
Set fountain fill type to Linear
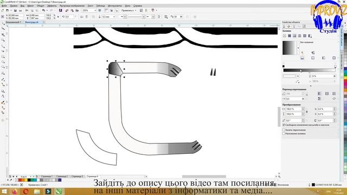tap(302, 58)
